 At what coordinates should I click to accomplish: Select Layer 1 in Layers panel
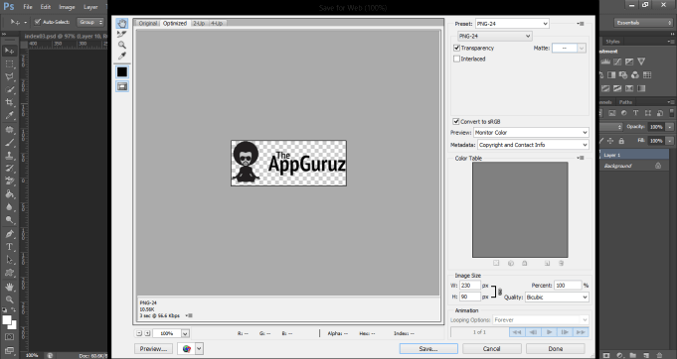[634, 155]
